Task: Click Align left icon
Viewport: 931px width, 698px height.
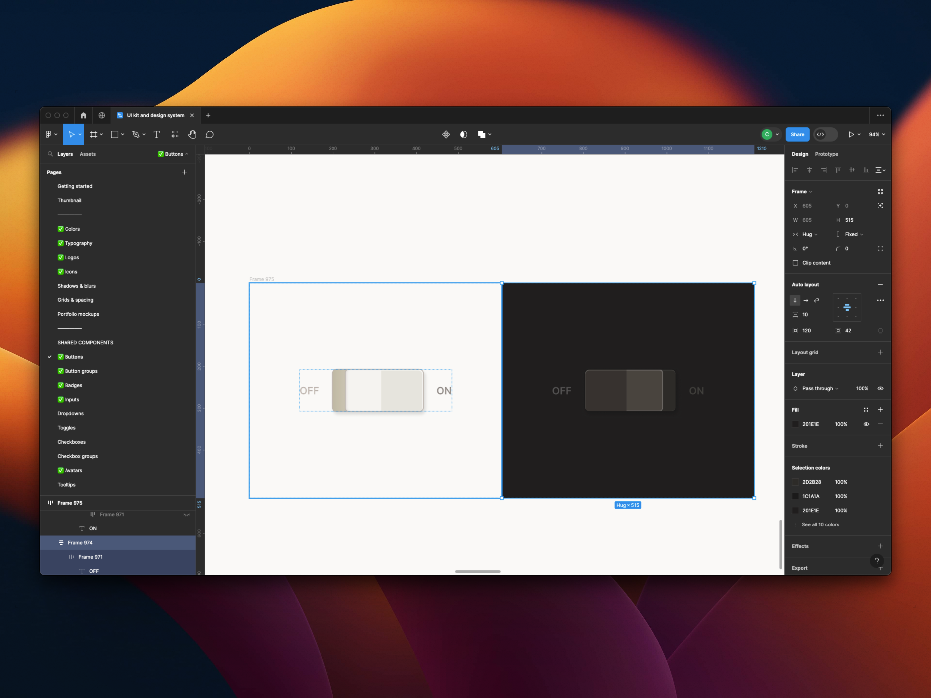Action: 795,170
